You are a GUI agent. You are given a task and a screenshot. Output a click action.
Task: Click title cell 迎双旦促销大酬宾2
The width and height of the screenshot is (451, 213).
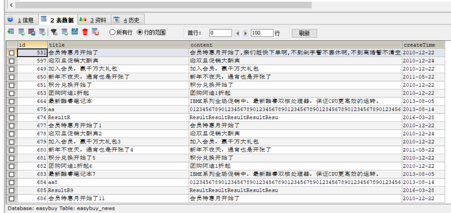[x=118, y=134]
